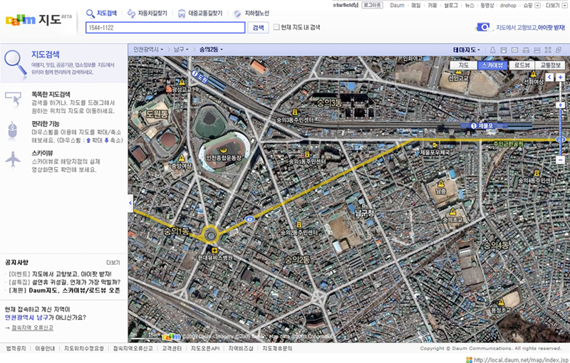Click the iPod event banner icon
570x363 pixels.
pos(483,27)
